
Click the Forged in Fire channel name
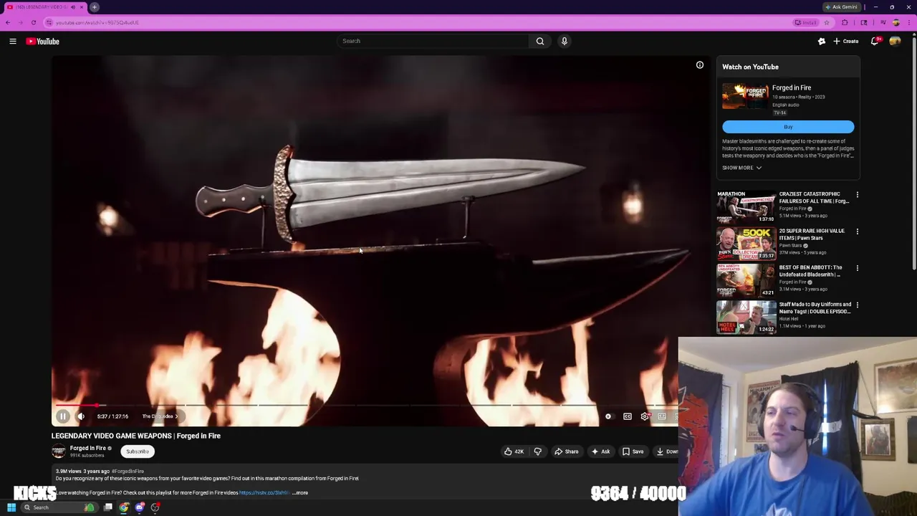[x=88, y=449]
